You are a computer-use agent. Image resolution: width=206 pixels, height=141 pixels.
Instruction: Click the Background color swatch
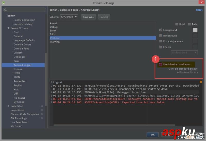[195, 35]
